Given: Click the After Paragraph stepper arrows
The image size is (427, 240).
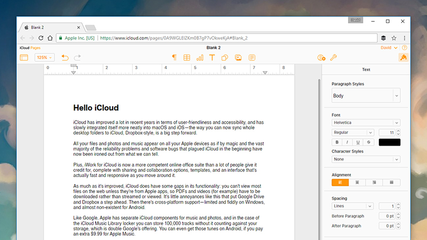Looking at the screenshot, I should point(398,226).
